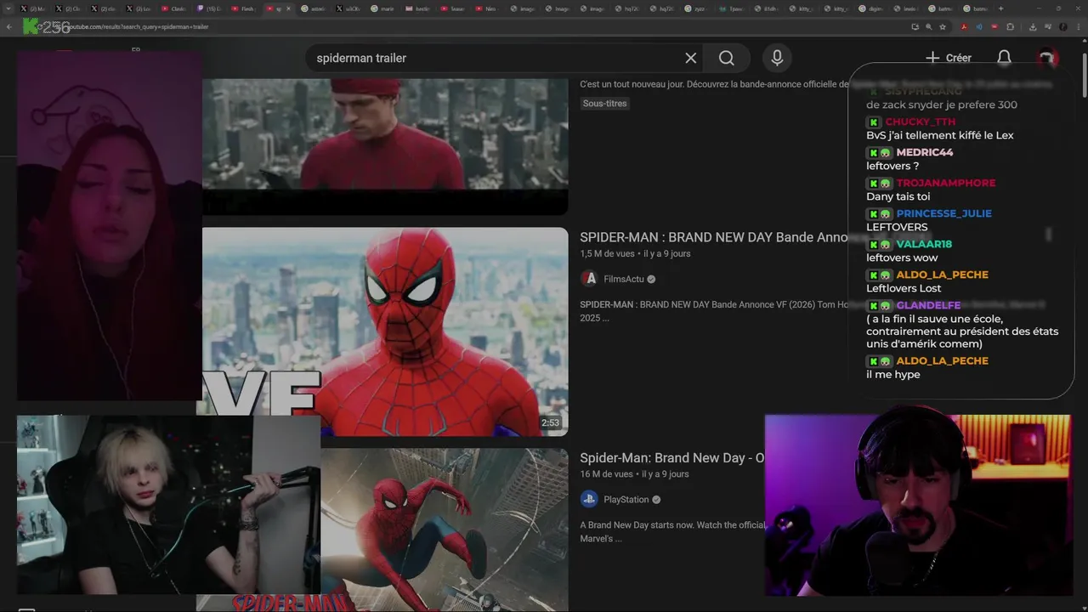Switch to the Clavicular YouTube tab
Image resolution: width=1088 pixels, height=612 pixels.
tap(173, 8)
